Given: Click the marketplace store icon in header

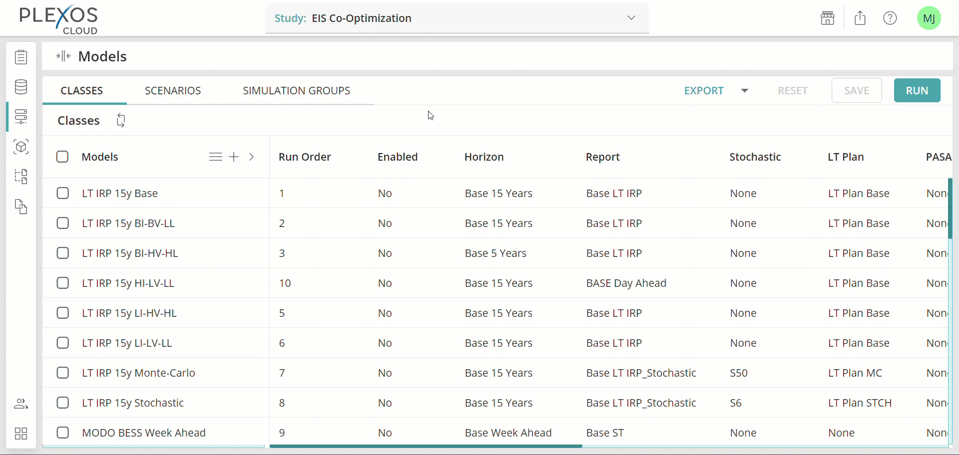Looking at the screenshot, I should coord(828,18).
